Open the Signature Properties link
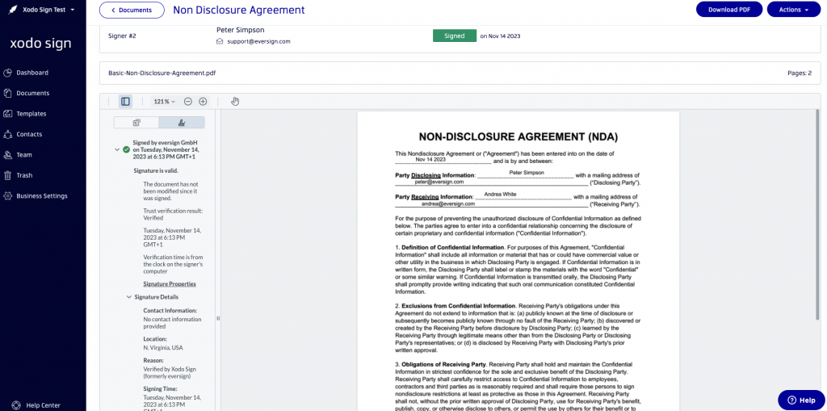The width and height of the screenshot is (827, 411). coord(170,284)
